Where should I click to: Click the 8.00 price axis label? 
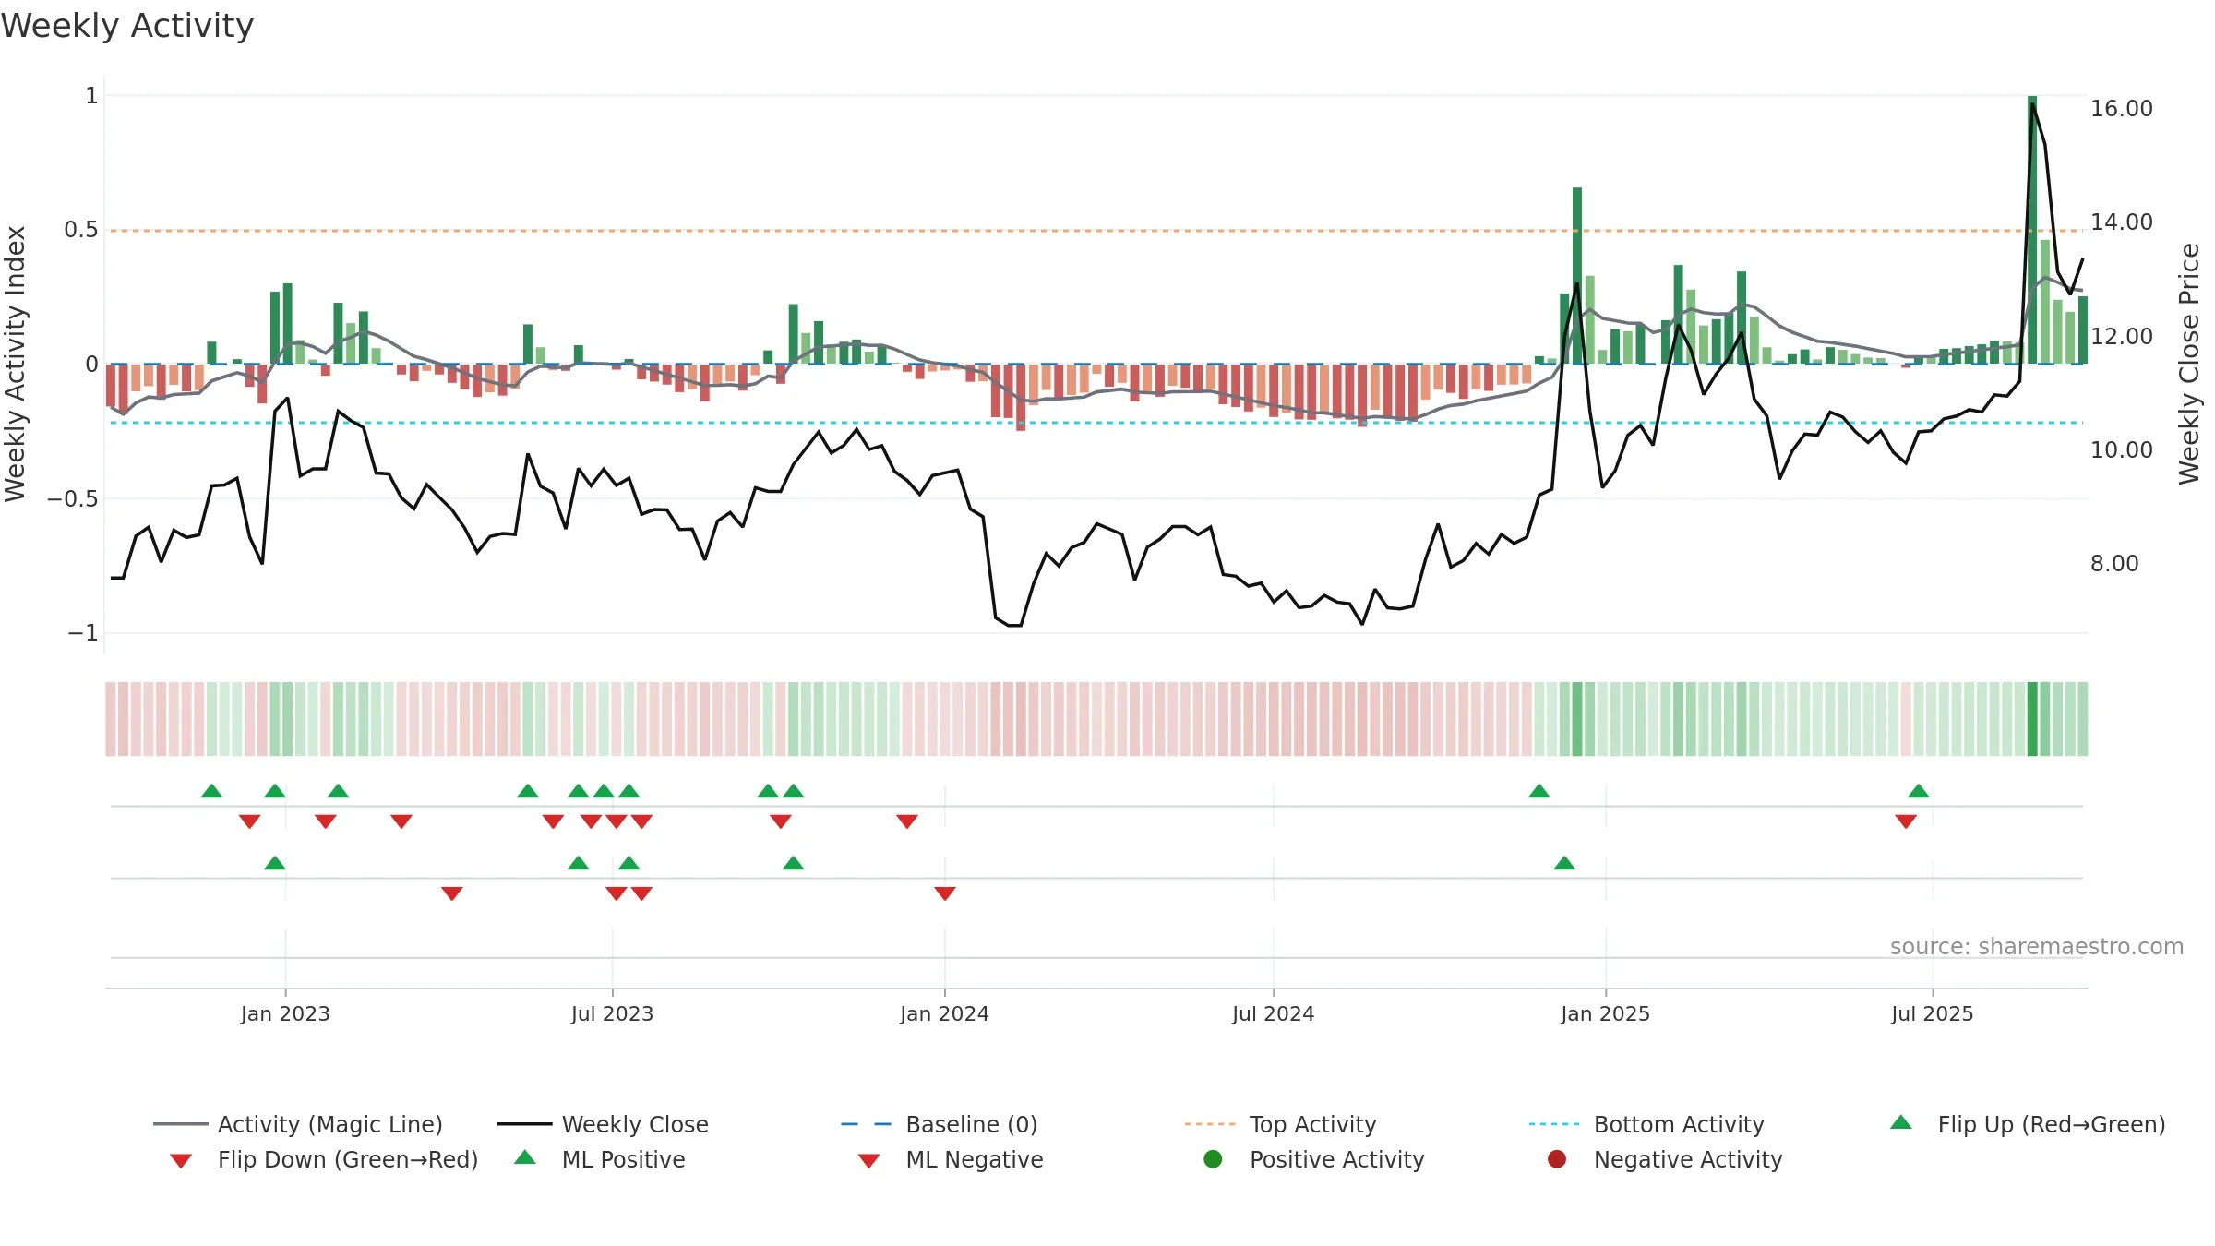point(2114,563)
